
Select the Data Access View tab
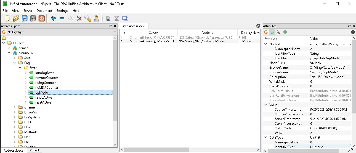click(133, 26)
